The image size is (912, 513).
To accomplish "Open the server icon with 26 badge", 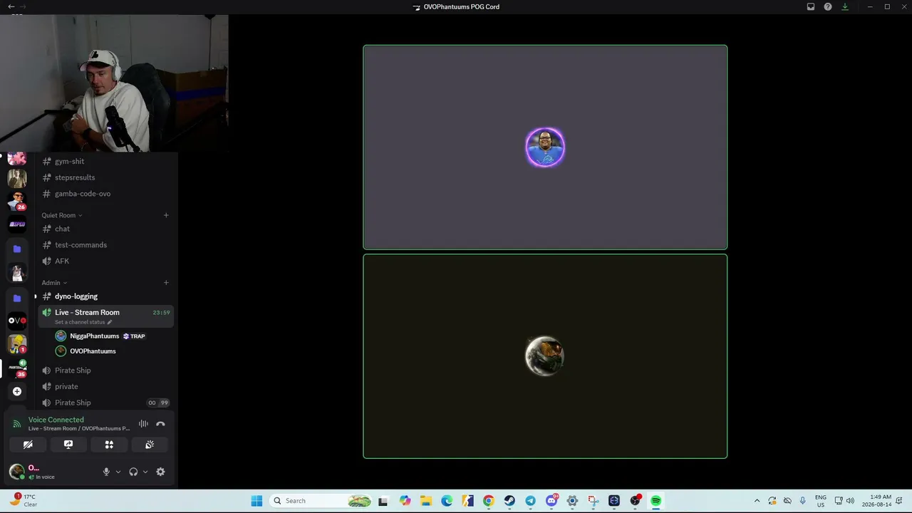I will click(x=17, y=201).
